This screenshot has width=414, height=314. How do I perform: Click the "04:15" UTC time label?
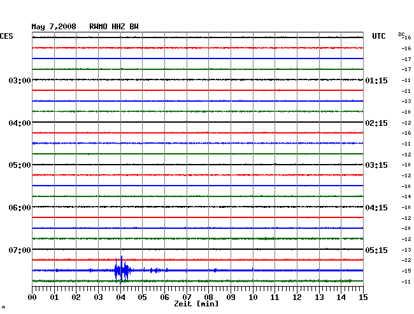click(376, 208)
